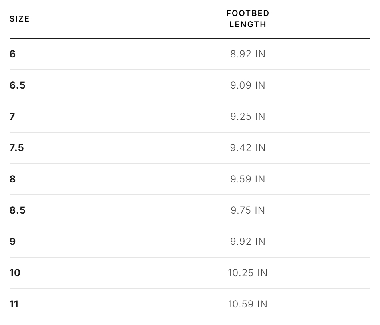Select the size 6.5 row label
380x325 pixels.
(18, 85)
